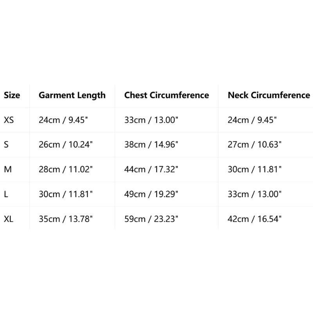Click XS chest circumference 33cm / 13.00"
The height and width of the screenshot is (313, 313).
(151, 120)
